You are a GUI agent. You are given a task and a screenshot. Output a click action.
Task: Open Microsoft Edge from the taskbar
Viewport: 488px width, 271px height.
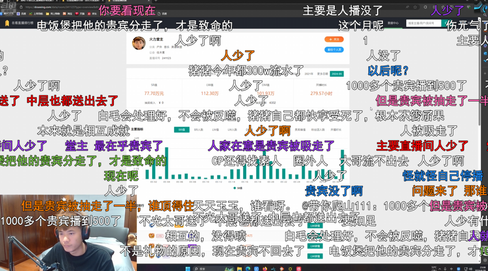coord(248,268)
